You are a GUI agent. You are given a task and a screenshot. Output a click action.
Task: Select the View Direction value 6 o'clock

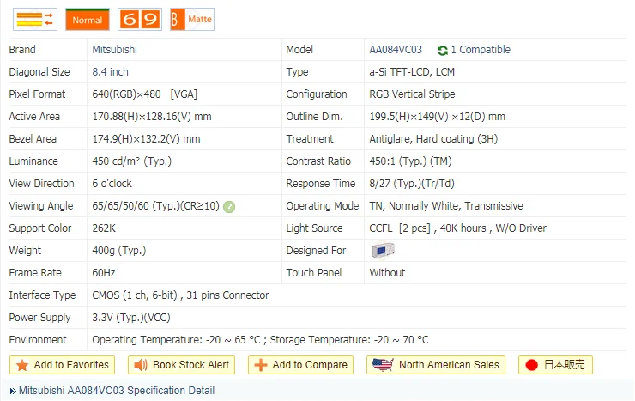click(112, 184)
